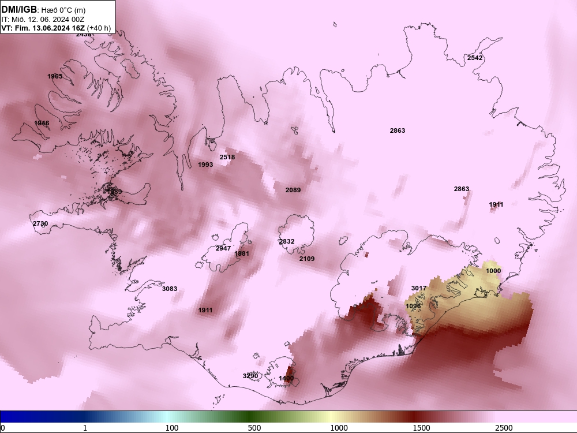Select the 1400 label on the southern glacier
The image size is (577, 433).
286,378
